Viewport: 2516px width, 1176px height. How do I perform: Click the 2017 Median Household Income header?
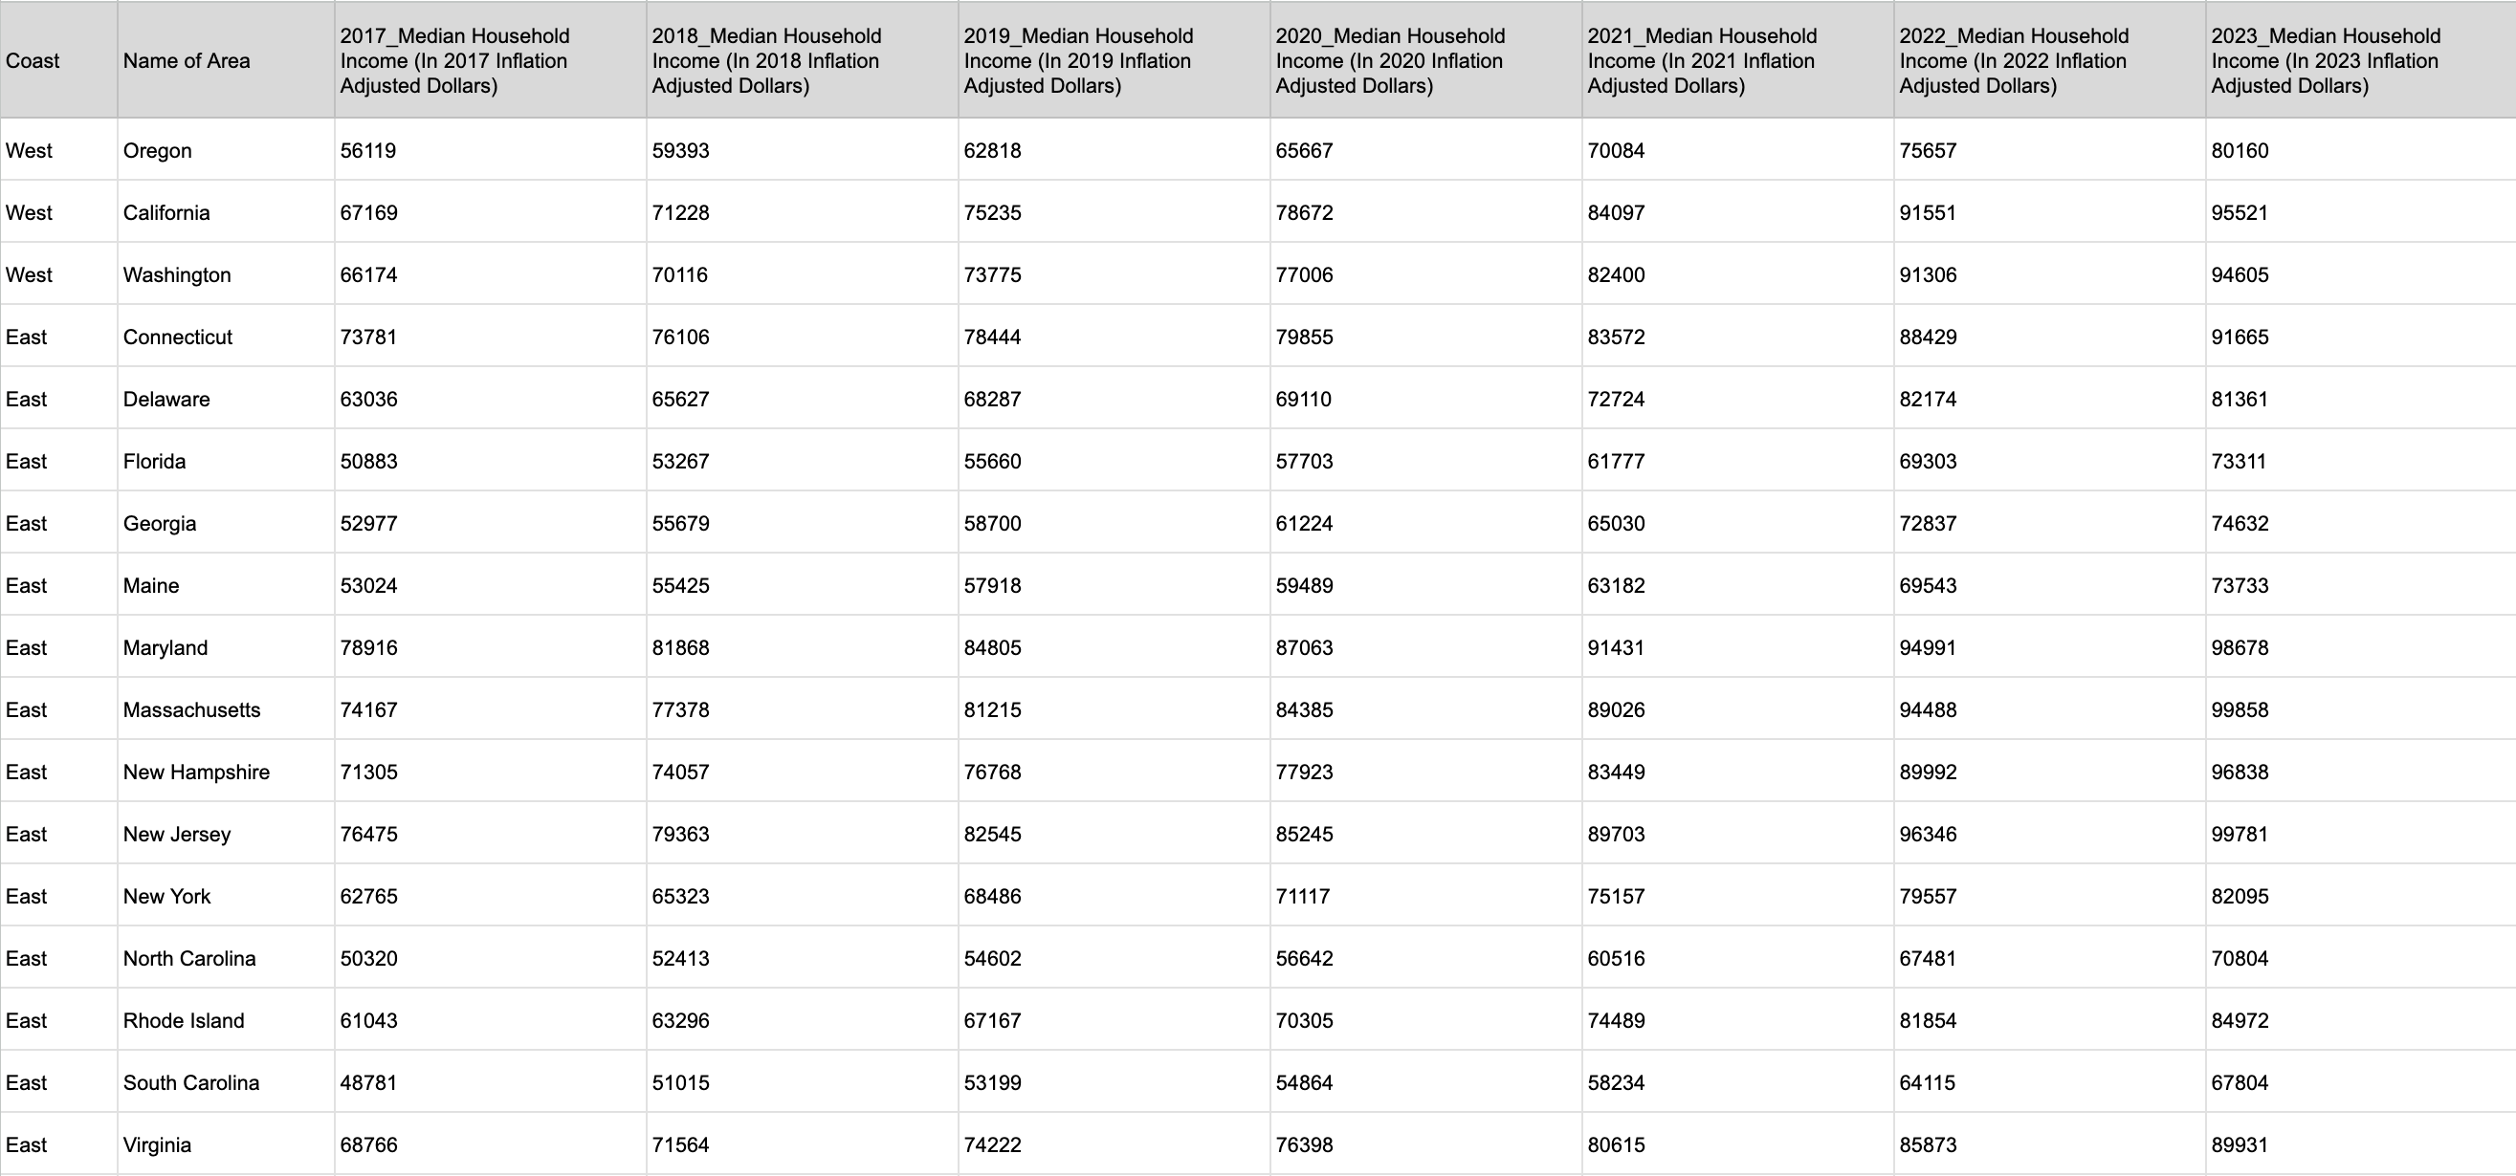(x=455, y=60)
